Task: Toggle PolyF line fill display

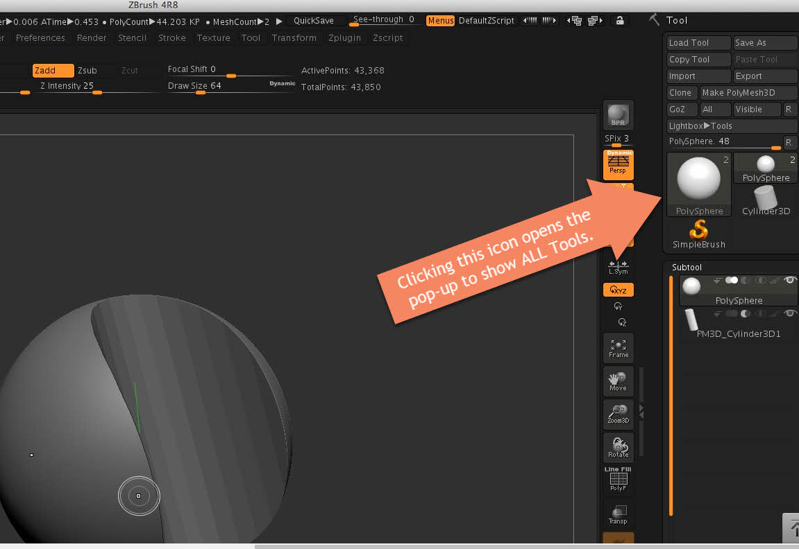Action: [x=618, y=479]
